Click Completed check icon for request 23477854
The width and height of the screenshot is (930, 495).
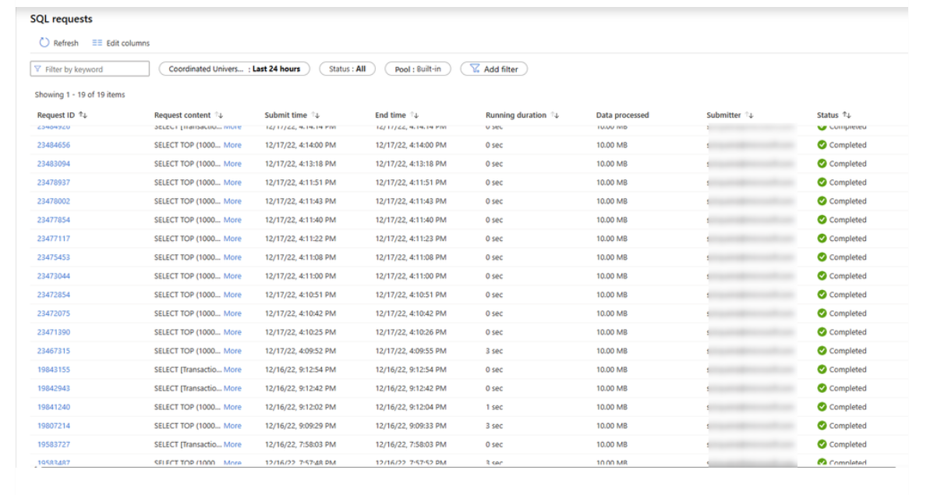click(x=822, y=220)
